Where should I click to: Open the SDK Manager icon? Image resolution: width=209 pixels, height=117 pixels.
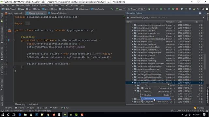coord(198,9)
